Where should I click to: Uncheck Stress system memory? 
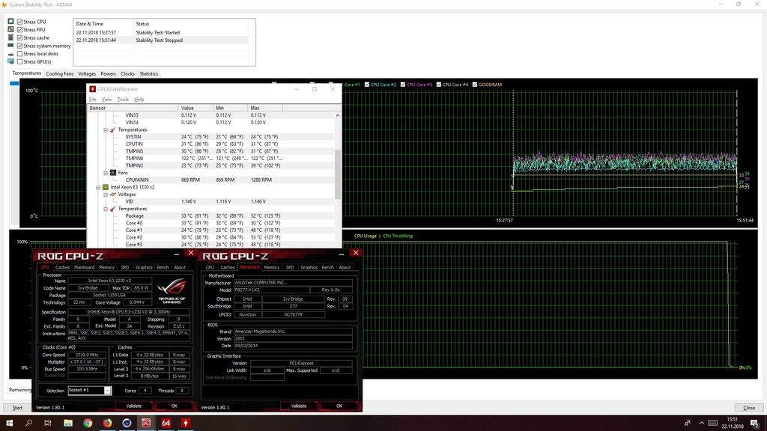coord(19,46)
